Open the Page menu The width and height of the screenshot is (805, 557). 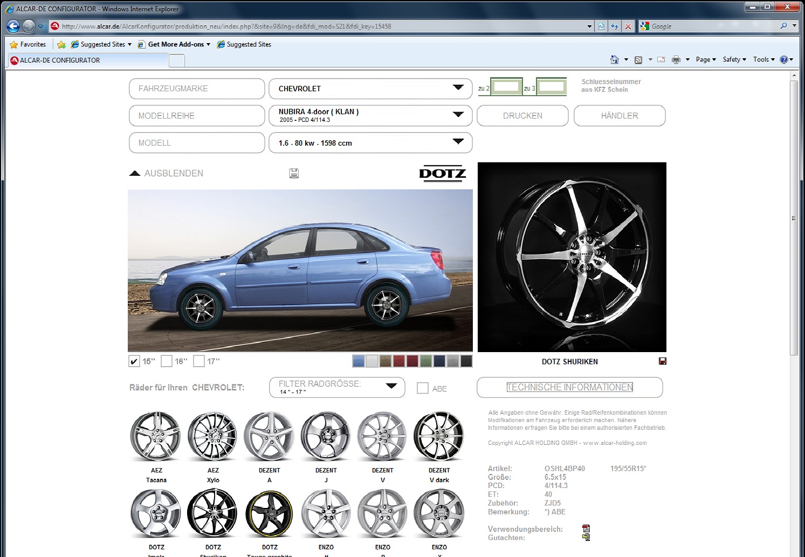706,59
